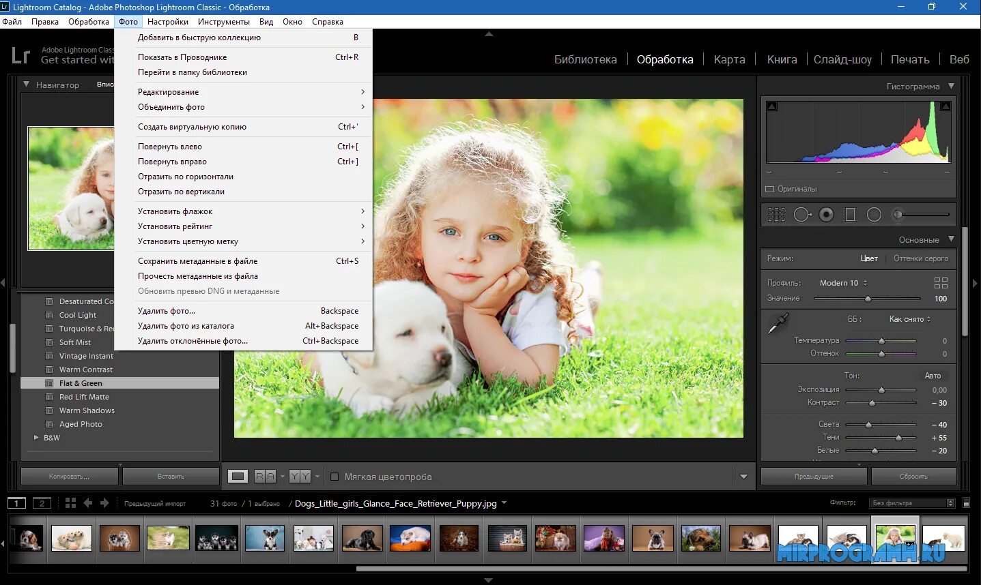
Task: Pick the White Balance eyedropper tool
Action: pos(778,323)
